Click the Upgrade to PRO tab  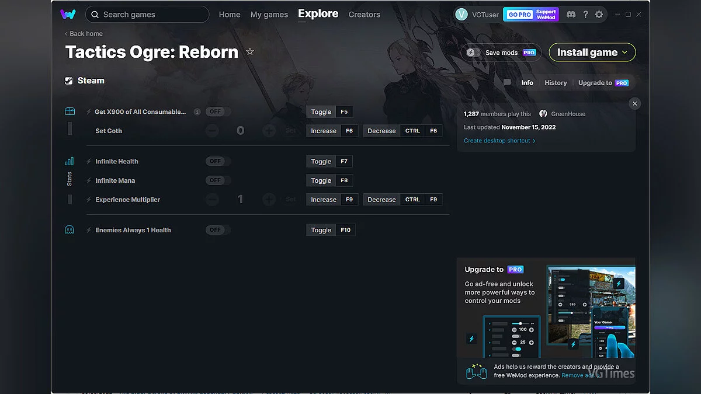603,83
